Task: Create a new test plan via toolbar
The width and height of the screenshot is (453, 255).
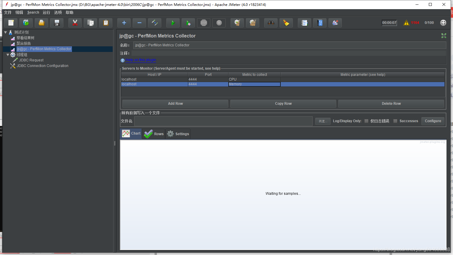Action: 11,23
